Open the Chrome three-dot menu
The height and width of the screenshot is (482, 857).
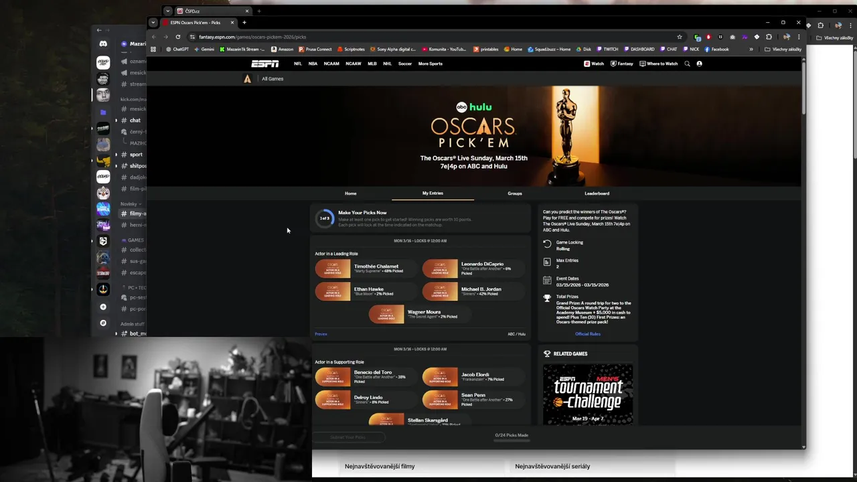(798, 37)
